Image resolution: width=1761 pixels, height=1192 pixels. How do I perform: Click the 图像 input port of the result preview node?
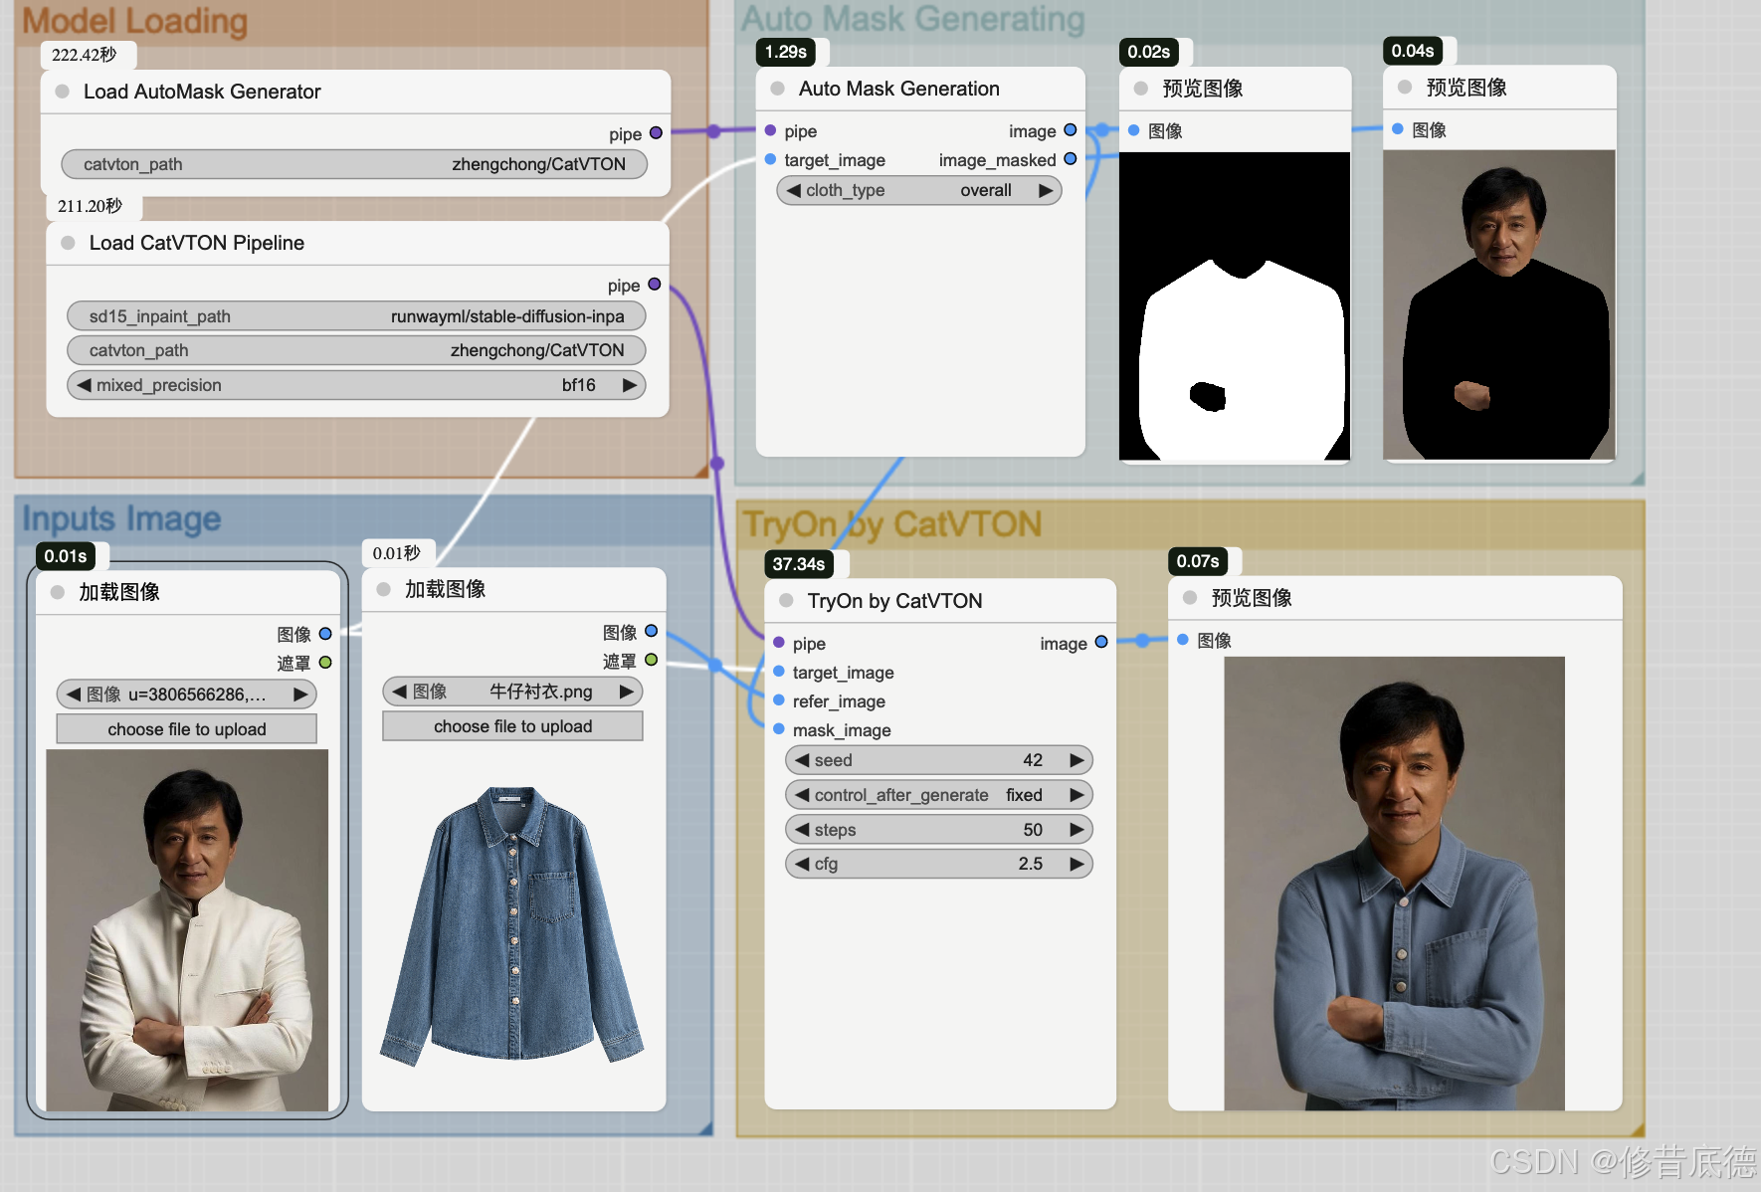point(1183,640)
